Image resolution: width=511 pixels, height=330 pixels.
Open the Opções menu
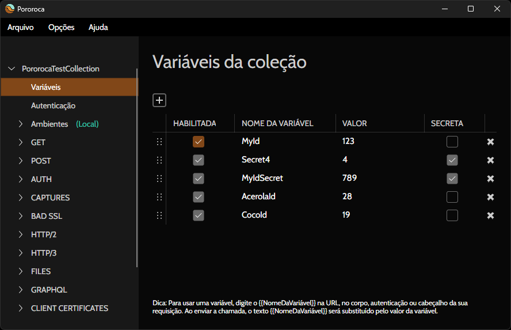(61, 27)
